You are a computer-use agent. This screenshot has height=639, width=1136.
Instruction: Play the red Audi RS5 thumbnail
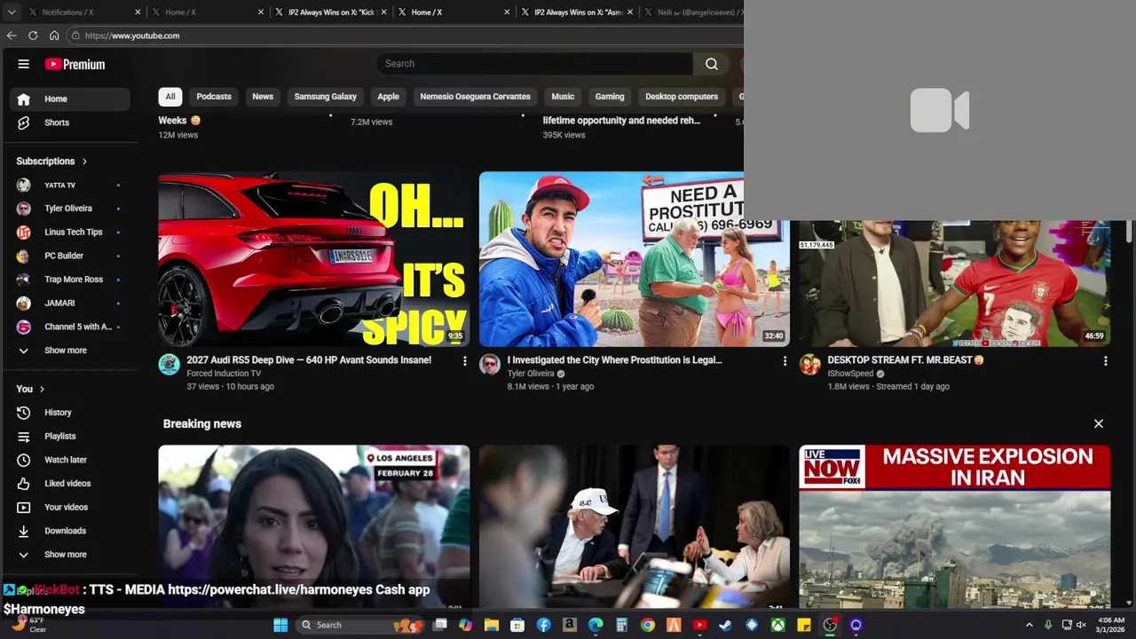(x=314, y=259)
